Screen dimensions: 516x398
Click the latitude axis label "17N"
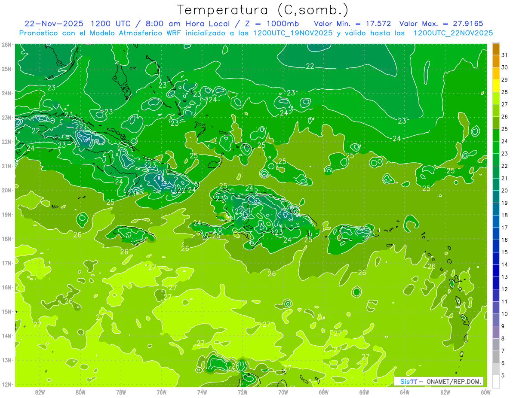pyautogui.click(x=6, y=263)
